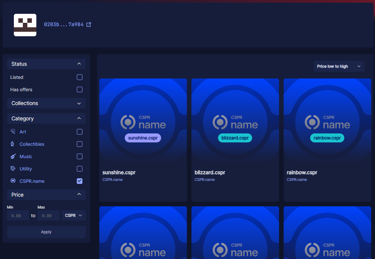Screen dimensions: 375x259
Task: Click the Max price input field
Action: click(x=49, y=216)
